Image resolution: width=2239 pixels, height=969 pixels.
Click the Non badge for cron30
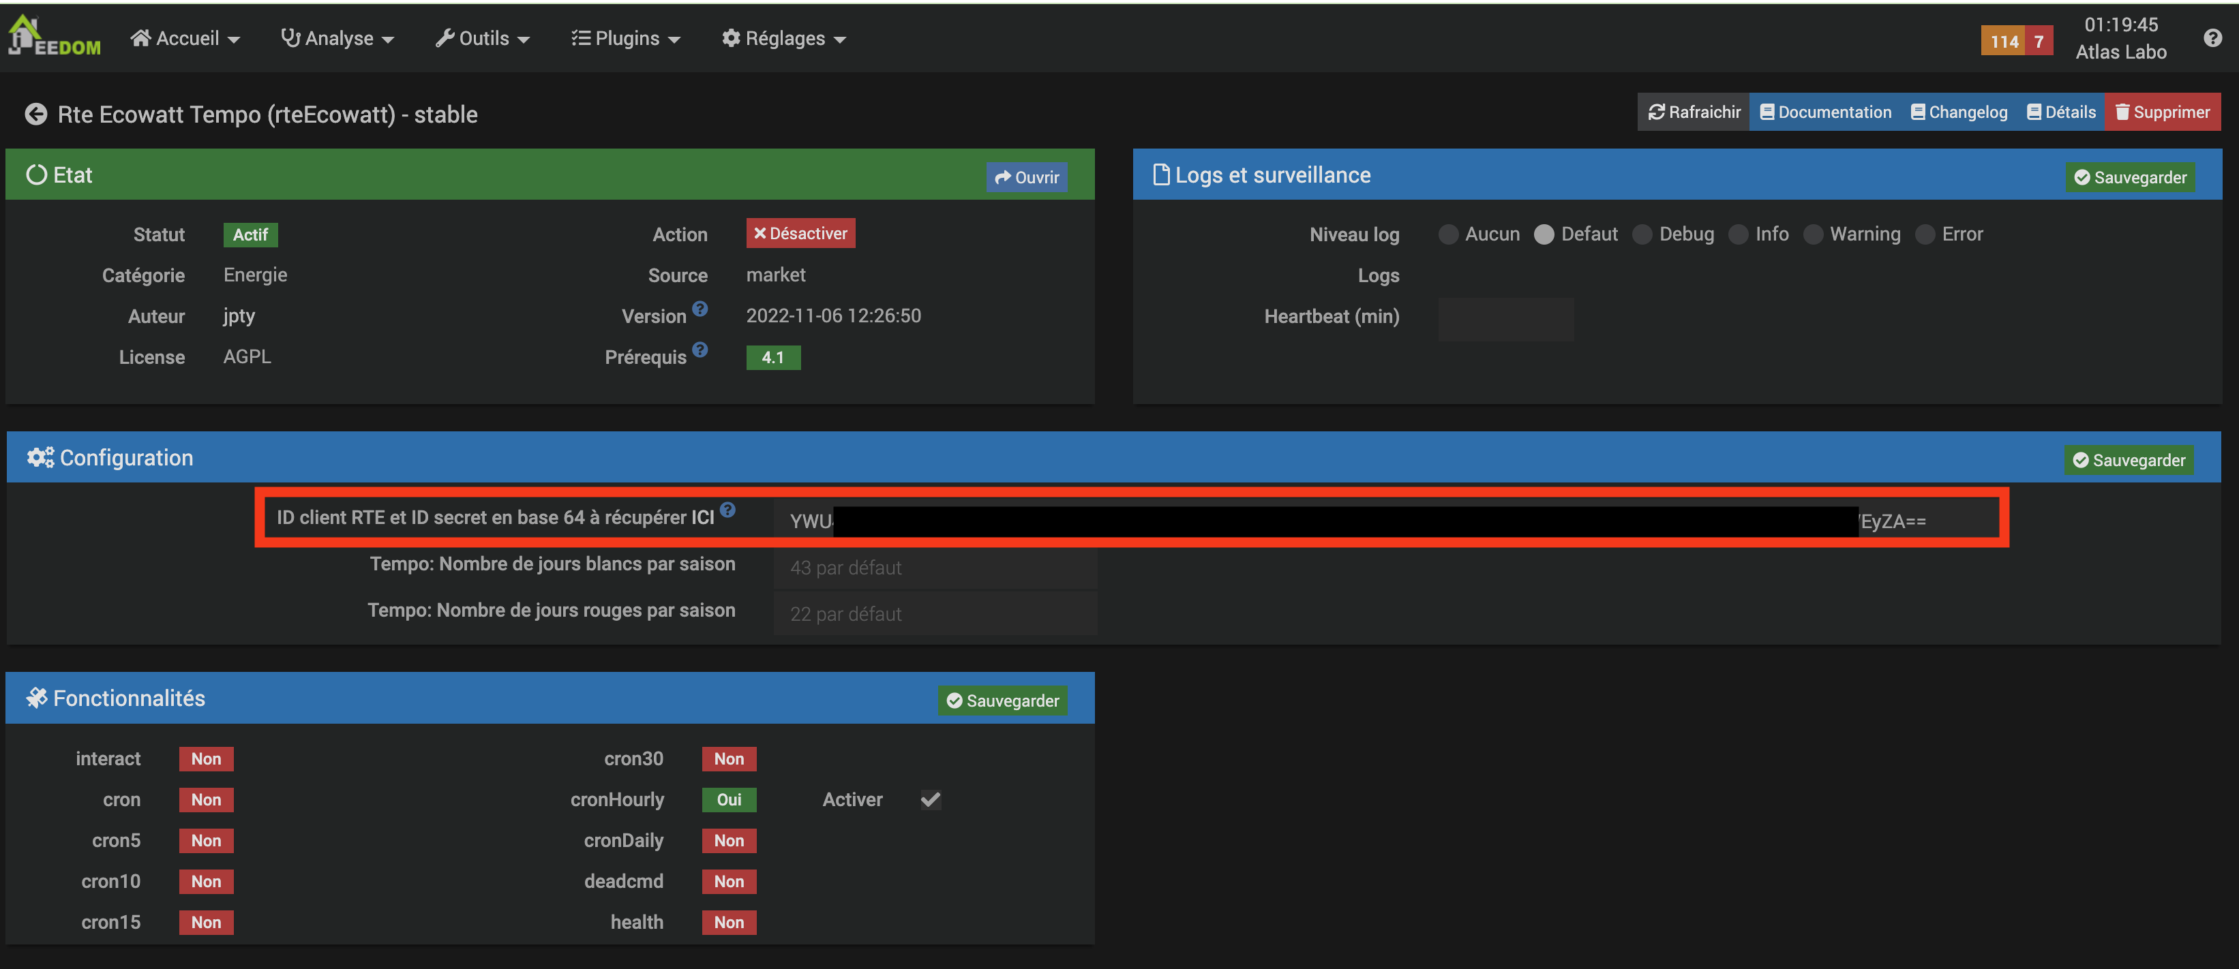point(730,758)
